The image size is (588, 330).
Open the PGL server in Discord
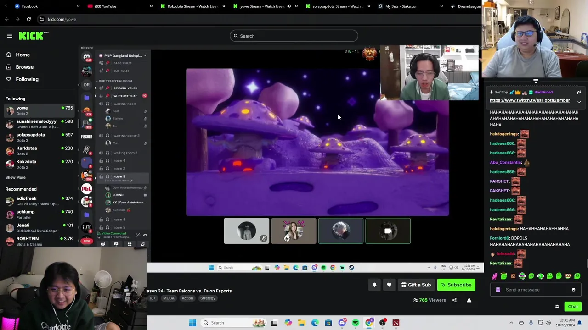click(x=86, y=188)
